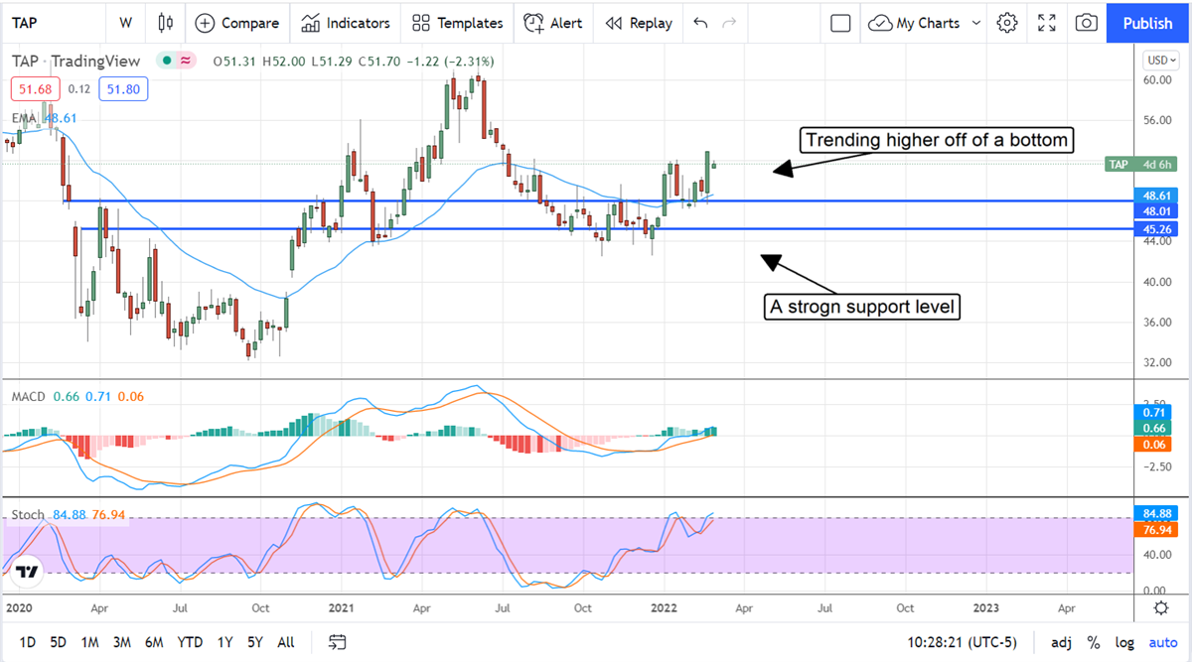The image size is (1192, 662).
Task: Select the 6M time range
Action: click(x=154, y=642)
